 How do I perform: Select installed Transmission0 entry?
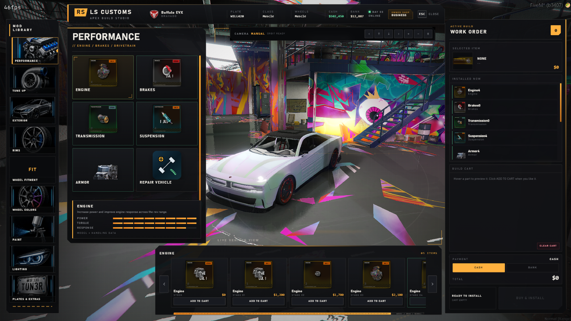[x=505, y=122]
